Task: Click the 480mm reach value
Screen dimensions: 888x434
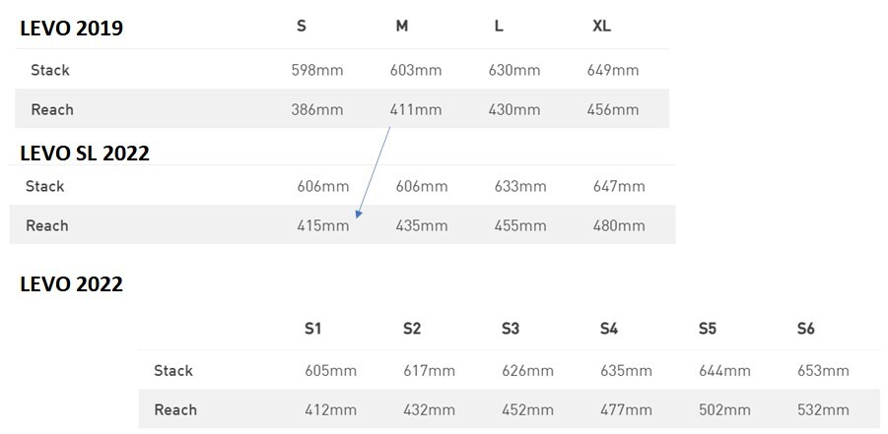Action: tap(619, 225)
